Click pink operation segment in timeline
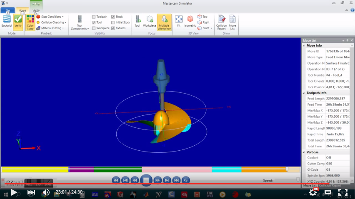The image size is (355, 199). [x=177, y=169]
